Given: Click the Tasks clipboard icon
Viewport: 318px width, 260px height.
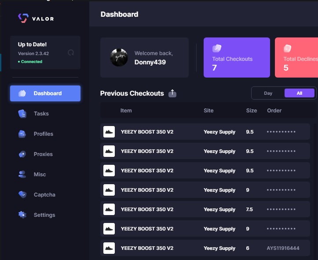Looking at the screenshot, I should pyautogui.click(x=22, y=114).
